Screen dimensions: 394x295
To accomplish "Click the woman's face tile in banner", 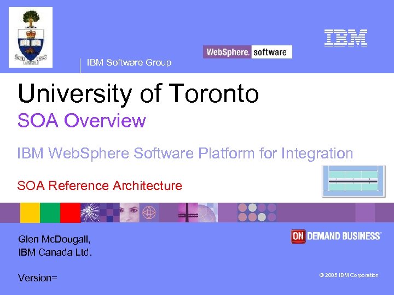I will [x=129, y=213].
